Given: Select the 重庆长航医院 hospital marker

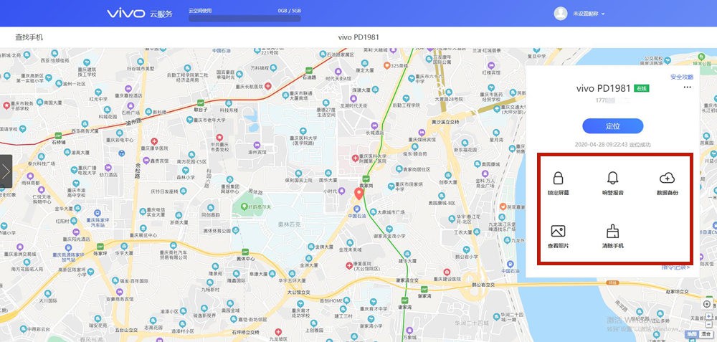Looking at the screenshot, I should pos(268,86).
